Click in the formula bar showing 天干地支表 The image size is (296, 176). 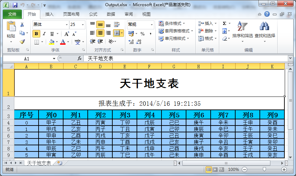tap(186, 58)
